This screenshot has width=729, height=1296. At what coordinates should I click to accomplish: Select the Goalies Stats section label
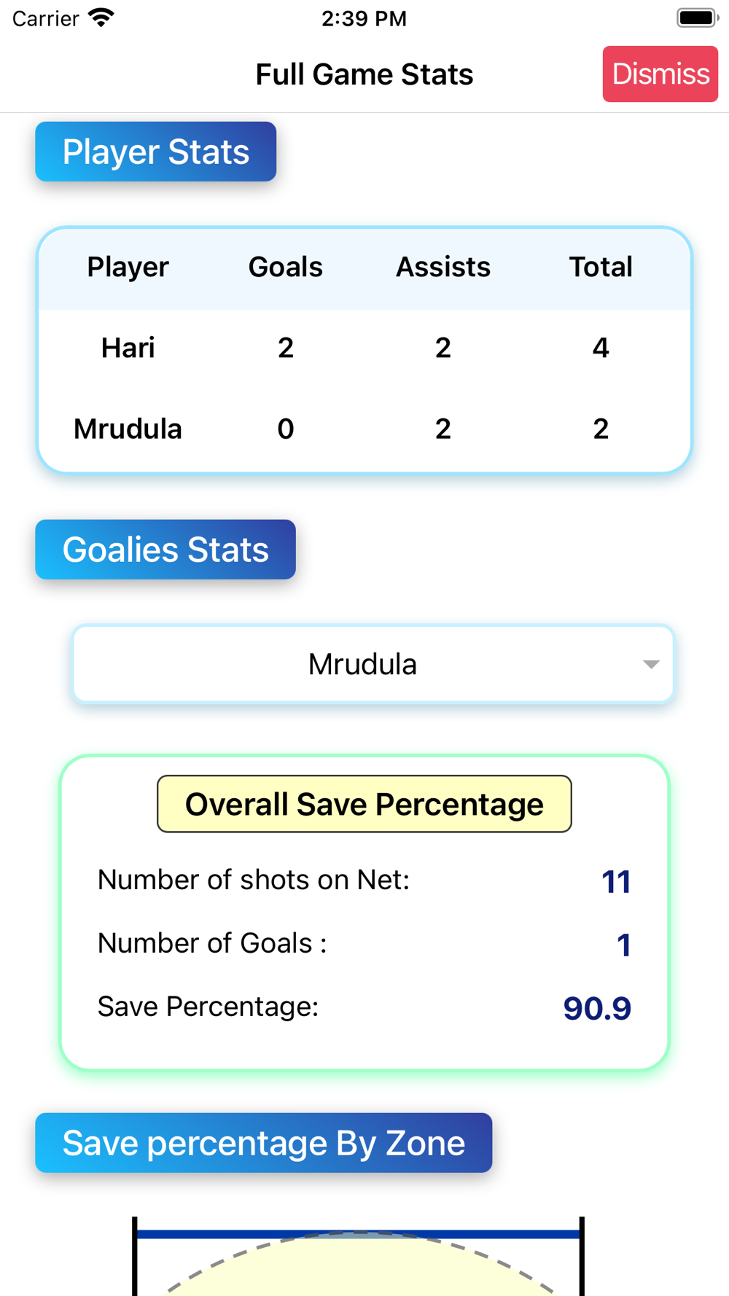click(165, 550)
